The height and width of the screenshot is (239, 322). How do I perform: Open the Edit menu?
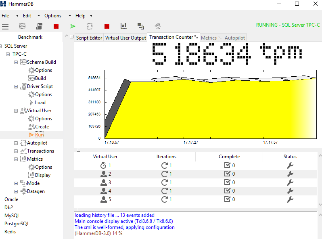click(x=27, y=16)
